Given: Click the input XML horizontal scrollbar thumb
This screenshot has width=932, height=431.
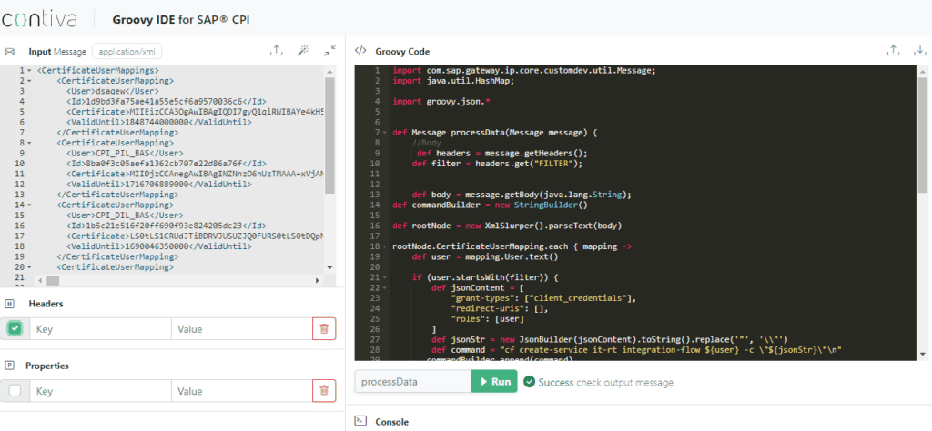Looking at the screenshot, I should tap(53, 280).
